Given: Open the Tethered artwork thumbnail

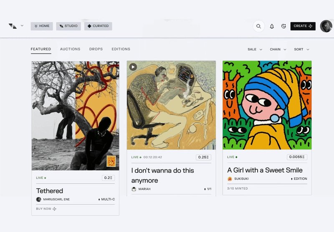Looking at the screenshot, I should 76,116.
